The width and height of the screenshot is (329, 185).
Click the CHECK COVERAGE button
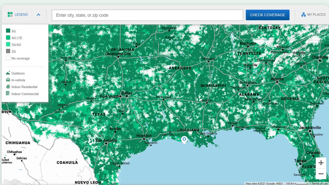click(268, 15)
